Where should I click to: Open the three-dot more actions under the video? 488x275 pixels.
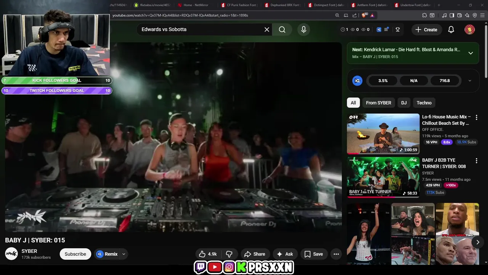336,254
